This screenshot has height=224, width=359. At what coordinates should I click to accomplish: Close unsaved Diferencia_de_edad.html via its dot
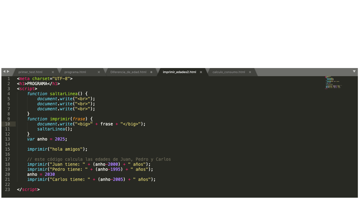click(151, 72)
